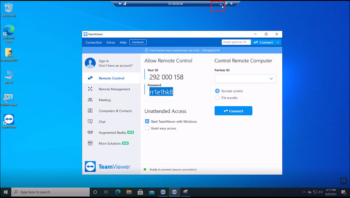Click the "Ready to connect" status text
Screen dimensions: 350x198
pyautogui.click(x=173, y=169)
